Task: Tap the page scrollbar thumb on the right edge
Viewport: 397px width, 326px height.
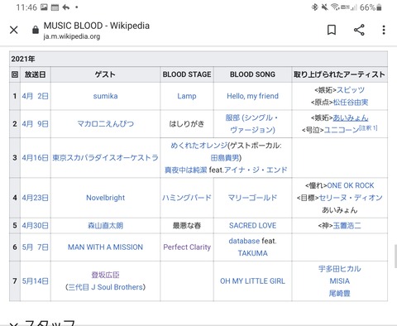Action: coord(395,256)
